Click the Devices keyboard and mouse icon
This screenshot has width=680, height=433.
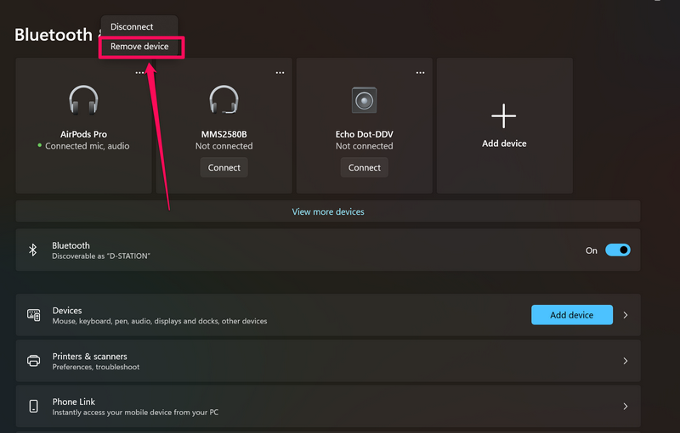tap(34, 315)
